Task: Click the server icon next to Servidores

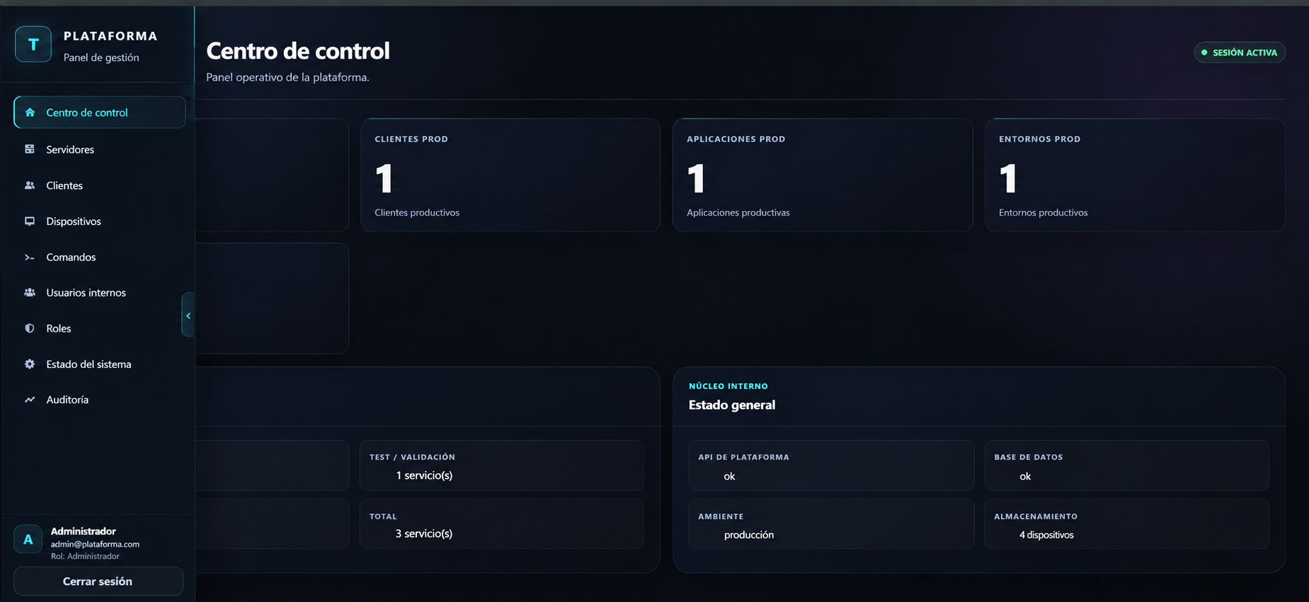Action: pos(30,149)
